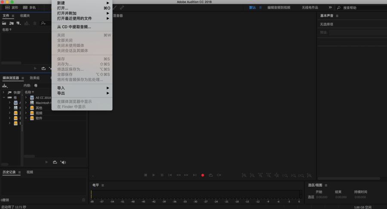Toggle Loop Playback in transport bar
Viewport: 387px width, 209px height.
click(211, 175)
